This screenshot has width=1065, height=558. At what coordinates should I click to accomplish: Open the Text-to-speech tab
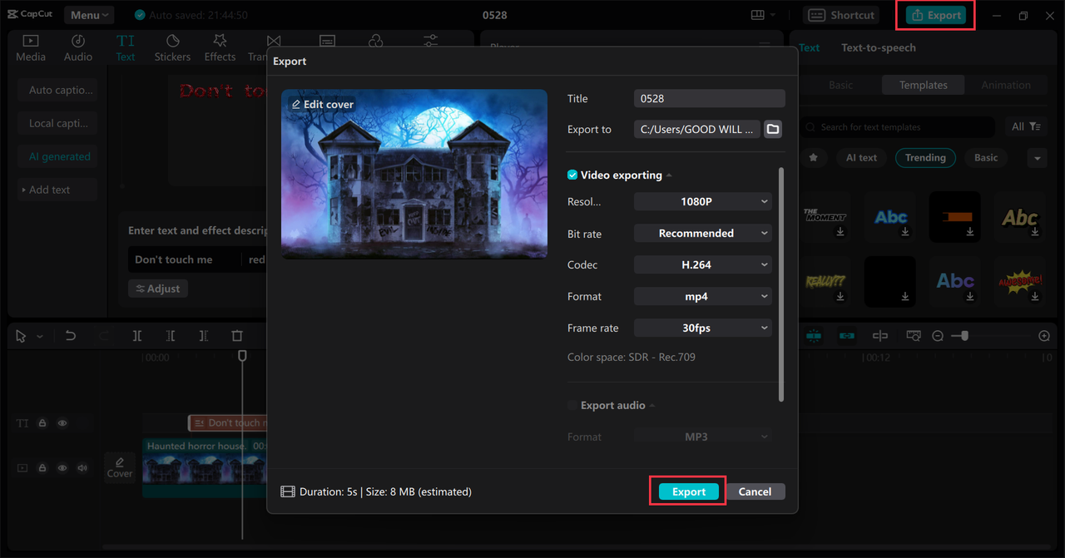pos(879,47)
